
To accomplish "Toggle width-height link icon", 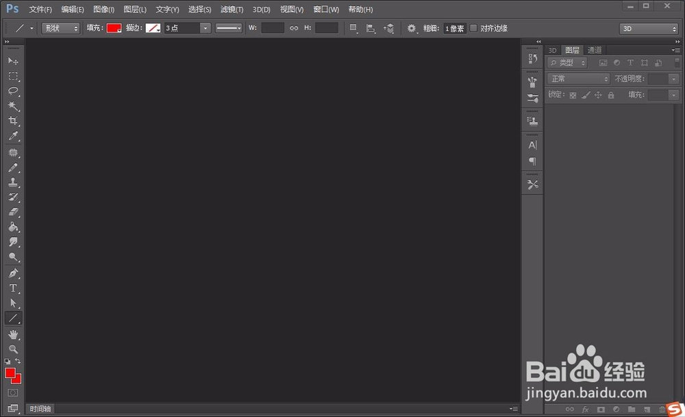I will point(294,28).
